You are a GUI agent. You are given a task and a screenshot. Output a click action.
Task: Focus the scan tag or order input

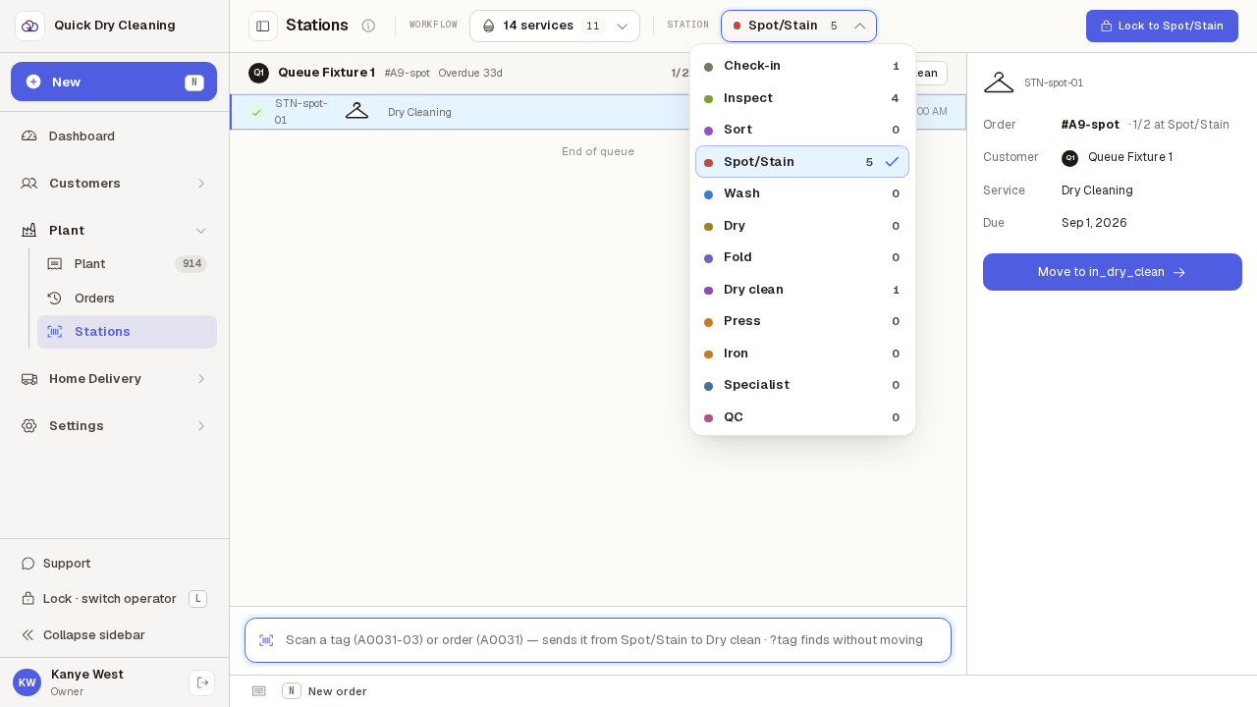[598, 640]
